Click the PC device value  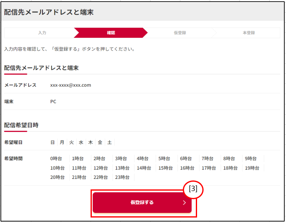(x=53, y=101)
